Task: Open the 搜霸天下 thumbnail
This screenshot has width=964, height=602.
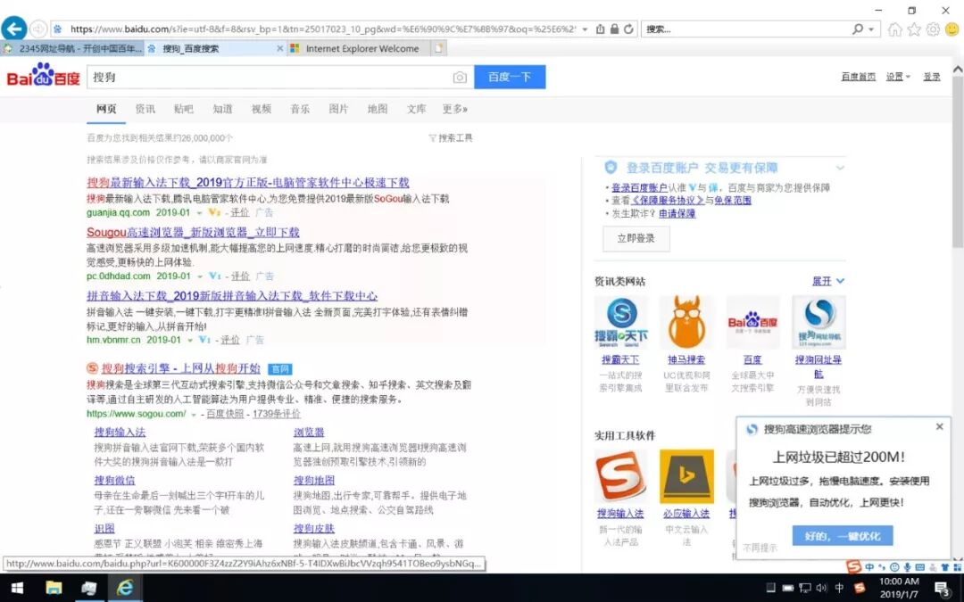Action: pos(620,323)
